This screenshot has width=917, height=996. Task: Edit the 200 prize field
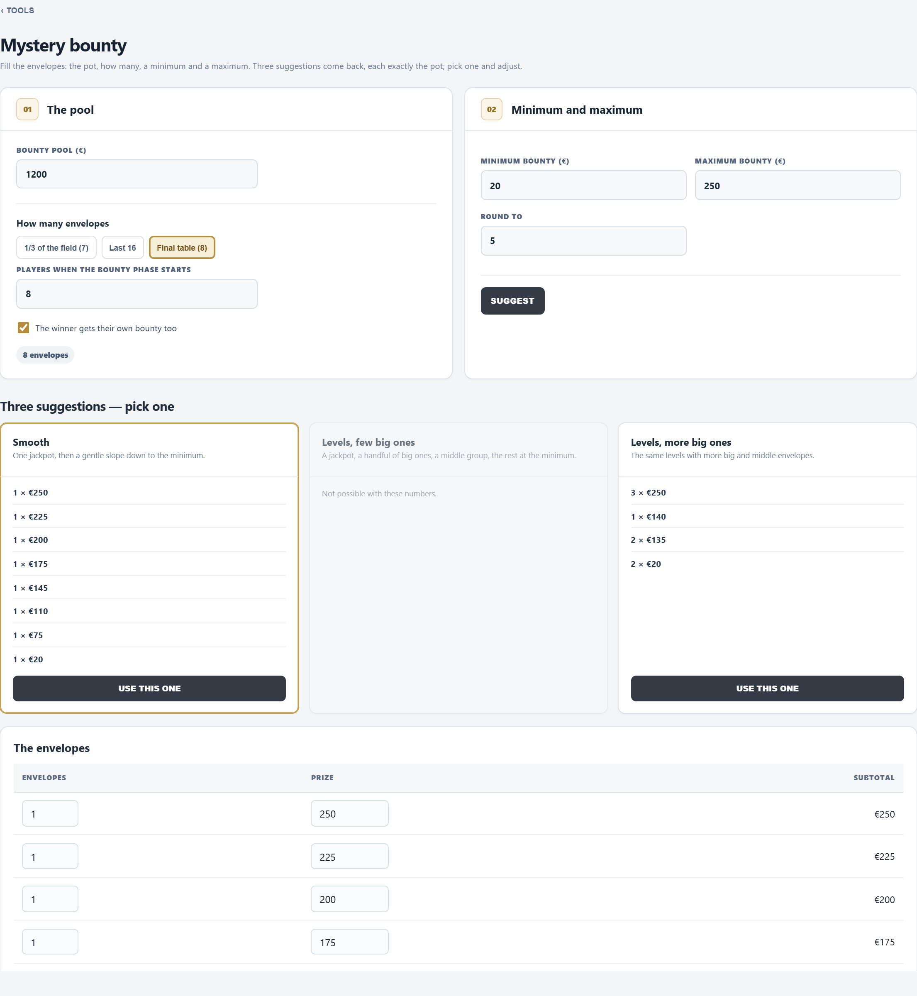[x=349, y=899]
